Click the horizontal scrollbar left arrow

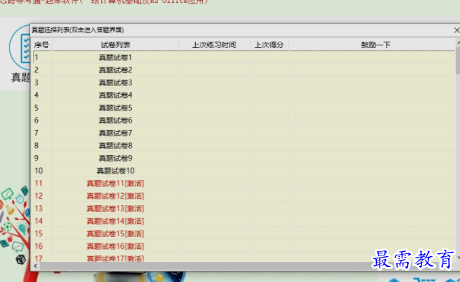35,266
